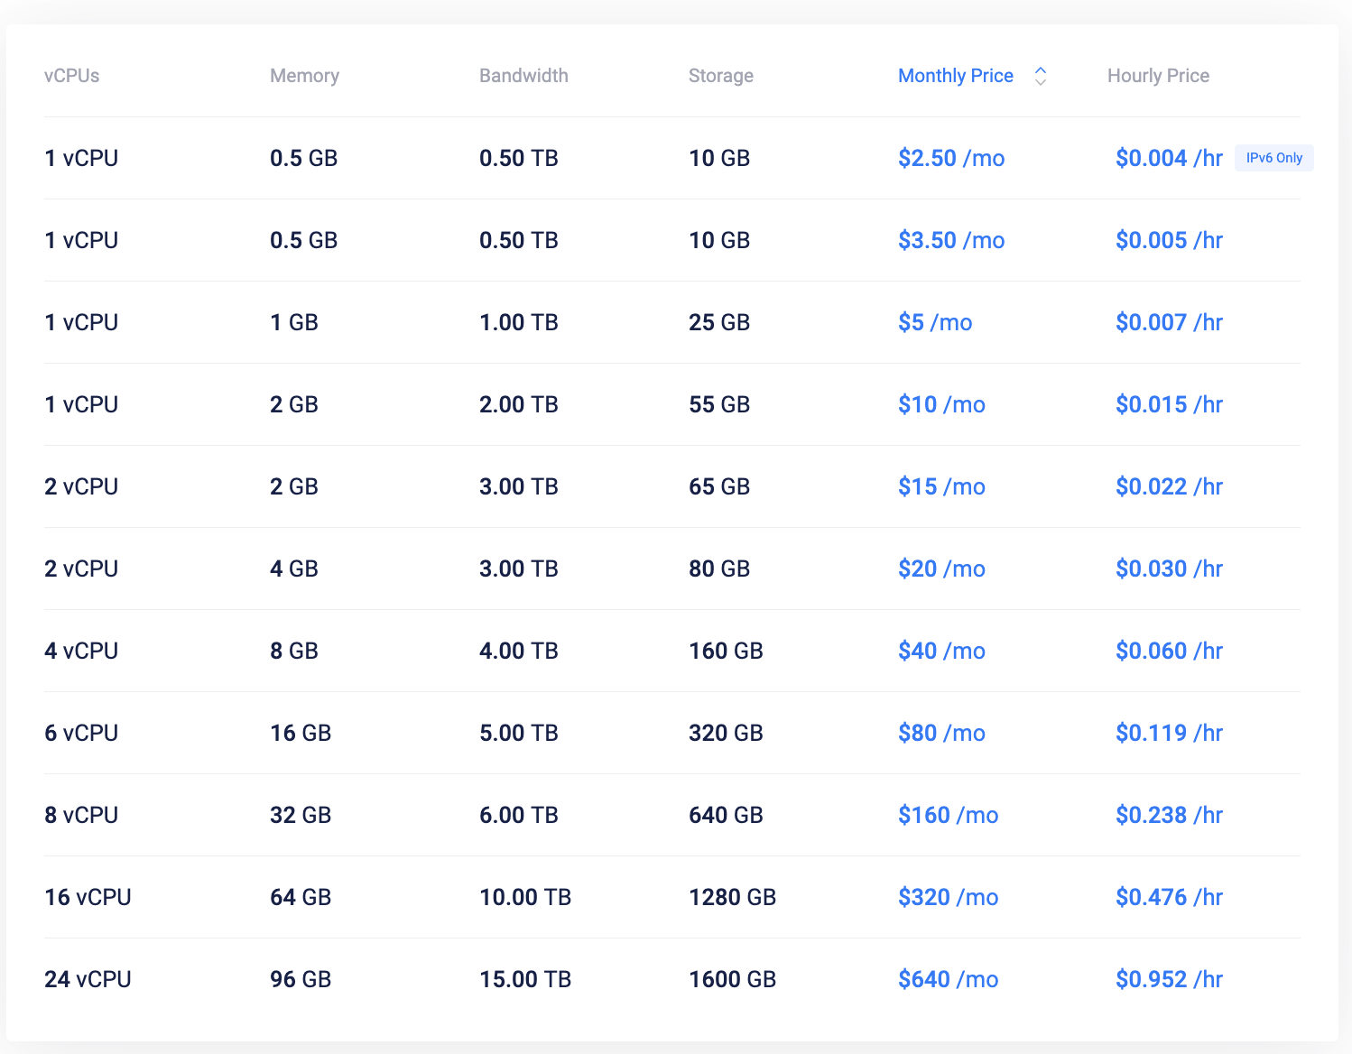Sort by the Memory column header

pyautogui.click(x=304, y=76)
